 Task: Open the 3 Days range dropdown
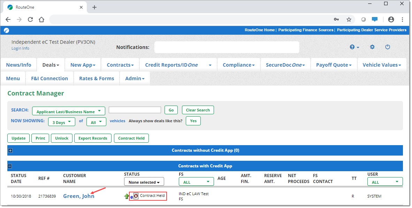62,122
